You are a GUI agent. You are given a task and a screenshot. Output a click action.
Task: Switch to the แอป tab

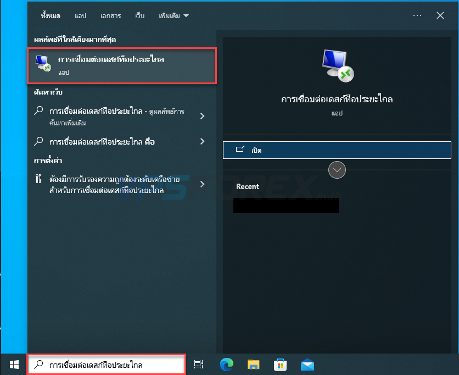coord(81,16)
